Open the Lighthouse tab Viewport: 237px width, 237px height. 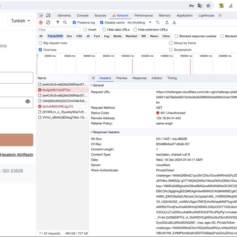206,15
